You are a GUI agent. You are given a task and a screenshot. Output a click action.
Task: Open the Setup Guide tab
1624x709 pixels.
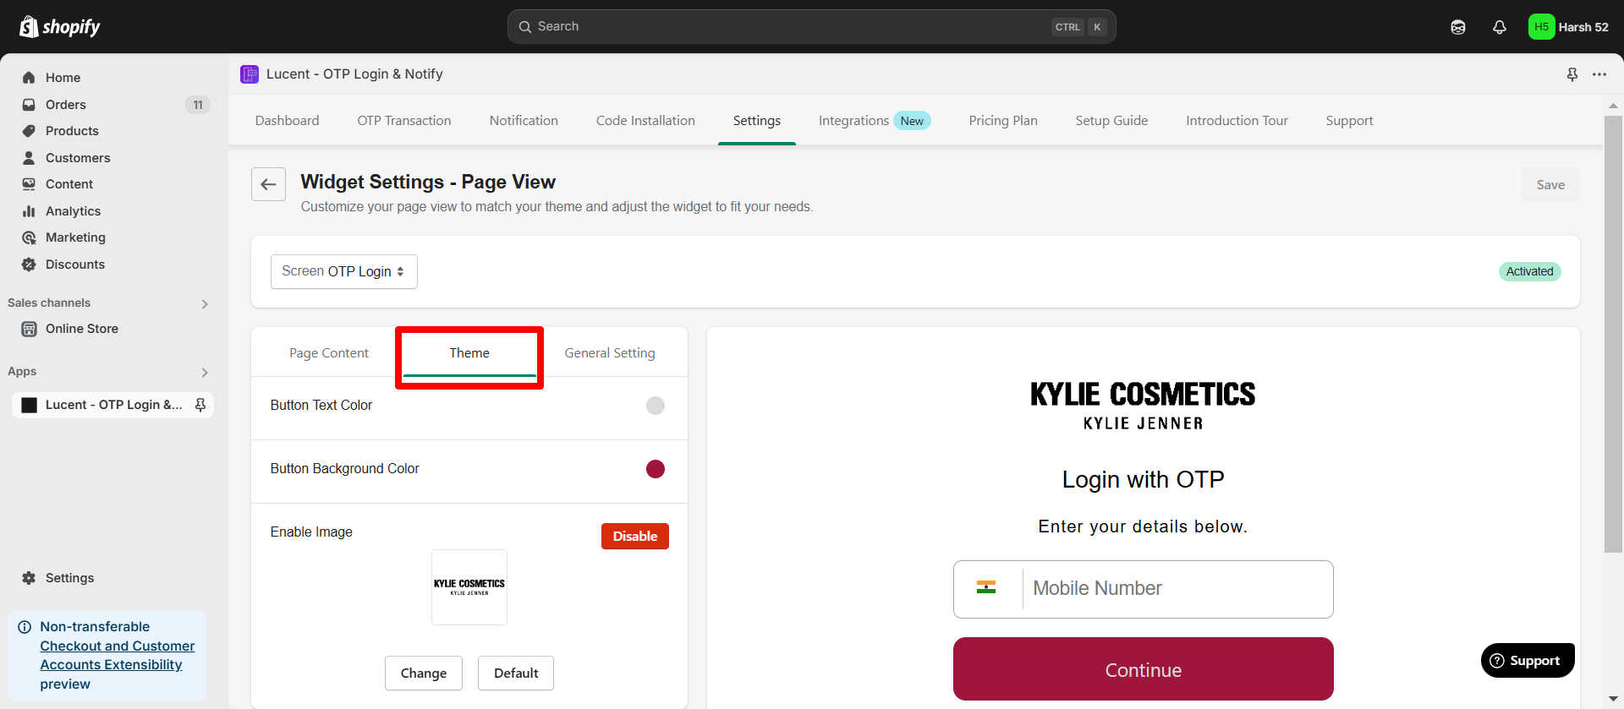1111,121
